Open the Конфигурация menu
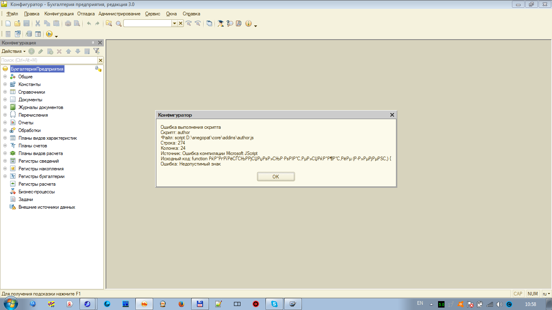The image size is (552, 310). coord(59,14)
